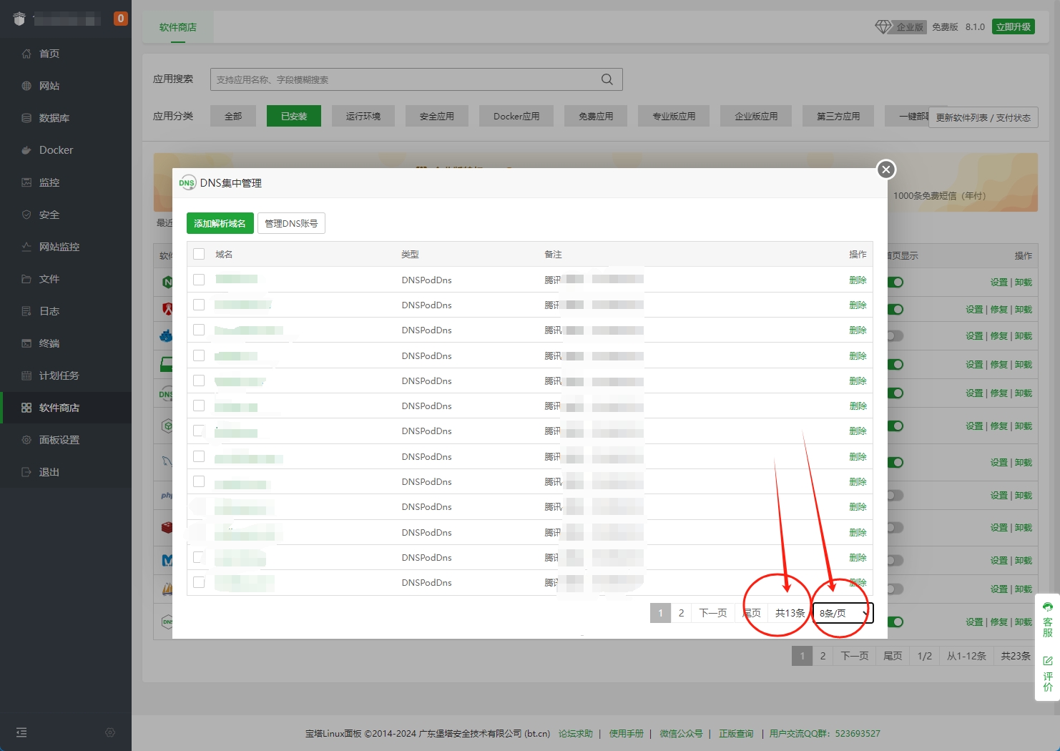Click the diamond 企业版 icon

tap(884, 26)
